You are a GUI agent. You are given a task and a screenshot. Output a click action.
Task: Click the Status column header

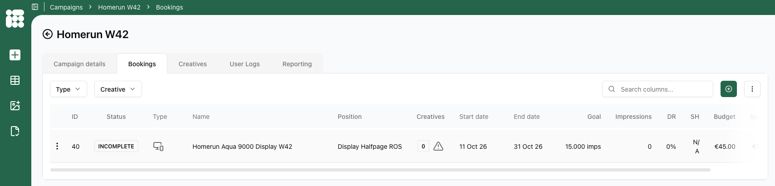click(x=116, y=117)
